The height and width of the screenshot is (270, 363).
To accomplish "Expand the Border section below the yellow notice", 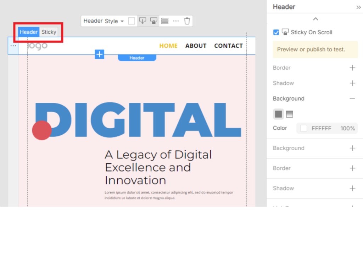I will [x=352, y=68].
